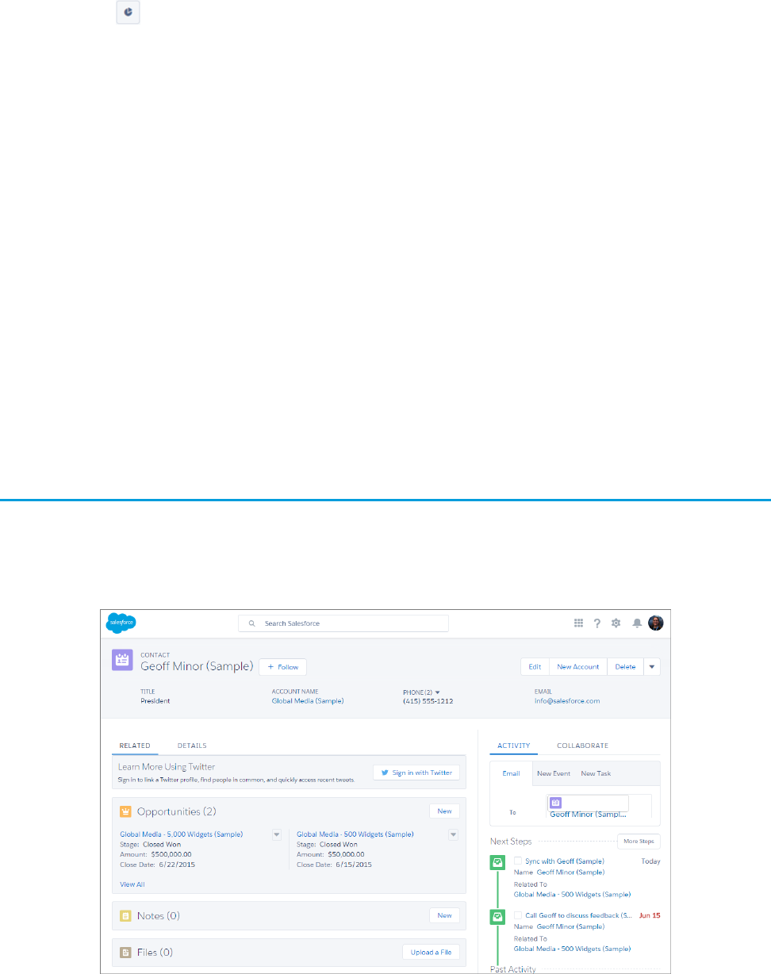Open Call Geoff to discuss feedback task
771x974 pixels.
coord(578,915)
